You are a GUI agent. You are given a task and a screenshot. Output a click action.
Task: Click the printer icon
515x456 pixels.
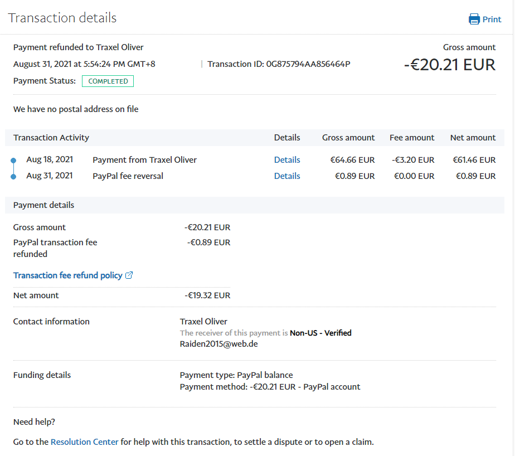pyautogui.click(x=474, y=20)
